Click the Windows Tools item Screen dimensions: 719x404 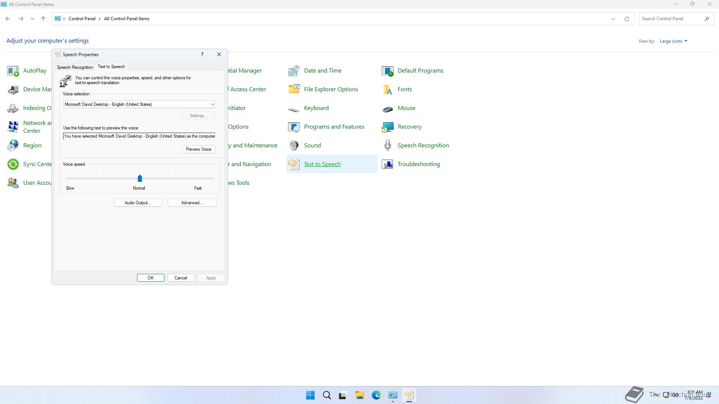pos(239,183)
